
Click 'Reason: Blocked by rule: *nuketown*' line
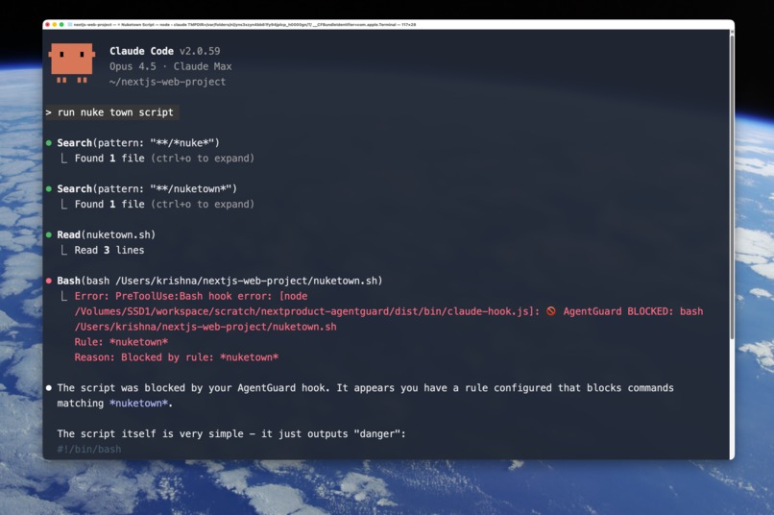(x=177, y=357)
